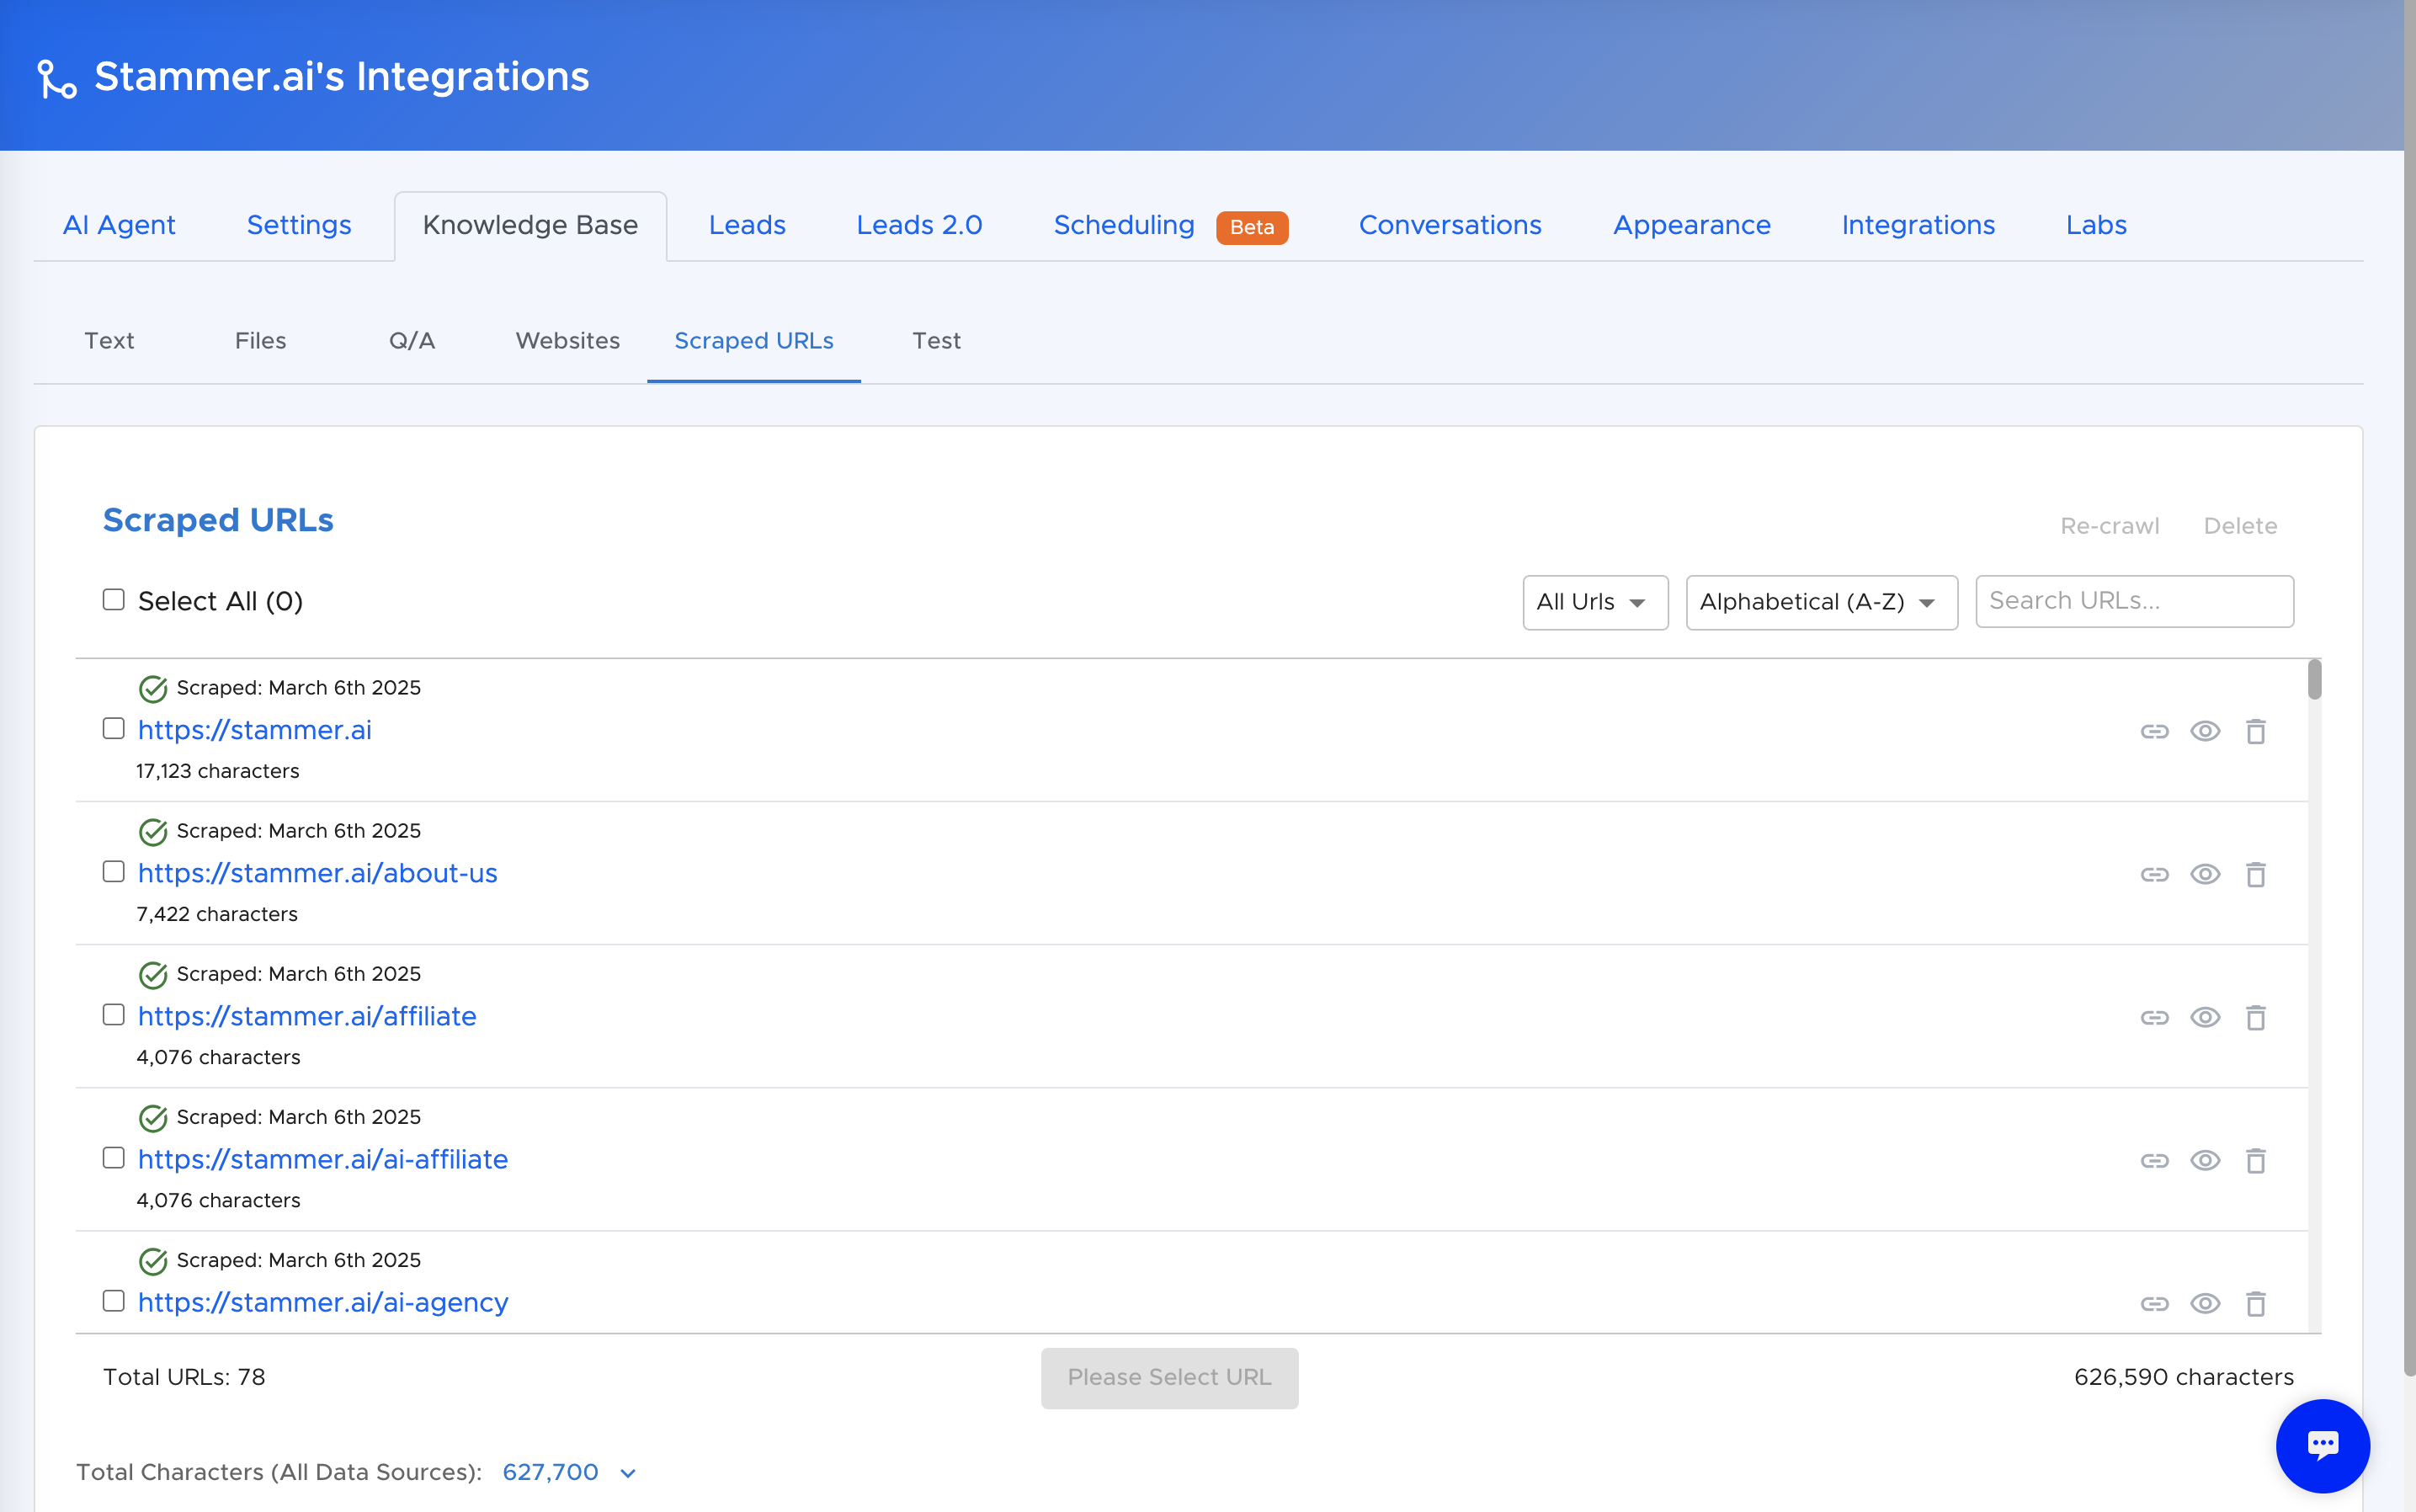Screen dimensions: 2416x1512
Task: Click link icon on the /affiliate row
Action: click(x=2154, y=1017)
